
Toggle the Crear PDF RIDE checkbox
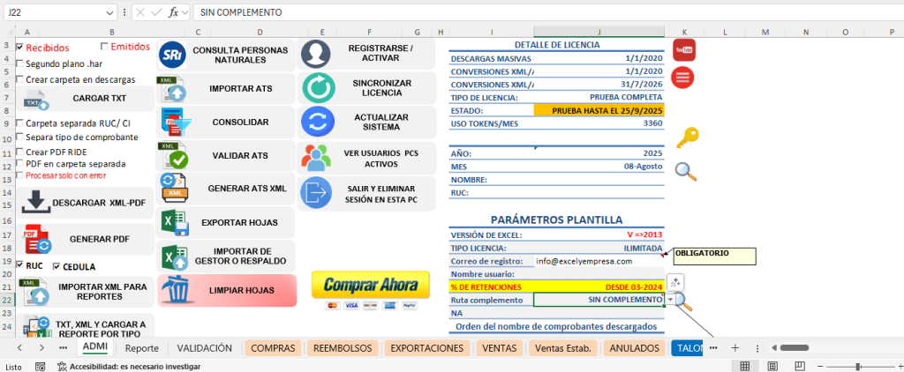(20, 151)
